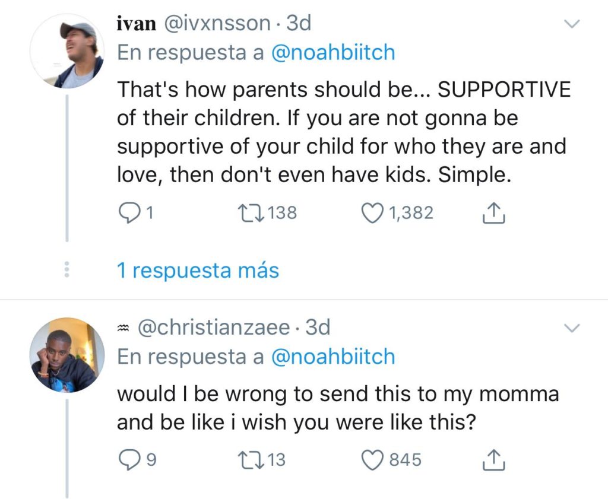Reply to christianzaee's tweet via comment icon
608x499 pixels.
click(x=127, y=460)
